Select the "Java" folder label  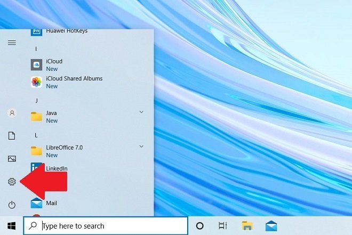click(51, 113)
